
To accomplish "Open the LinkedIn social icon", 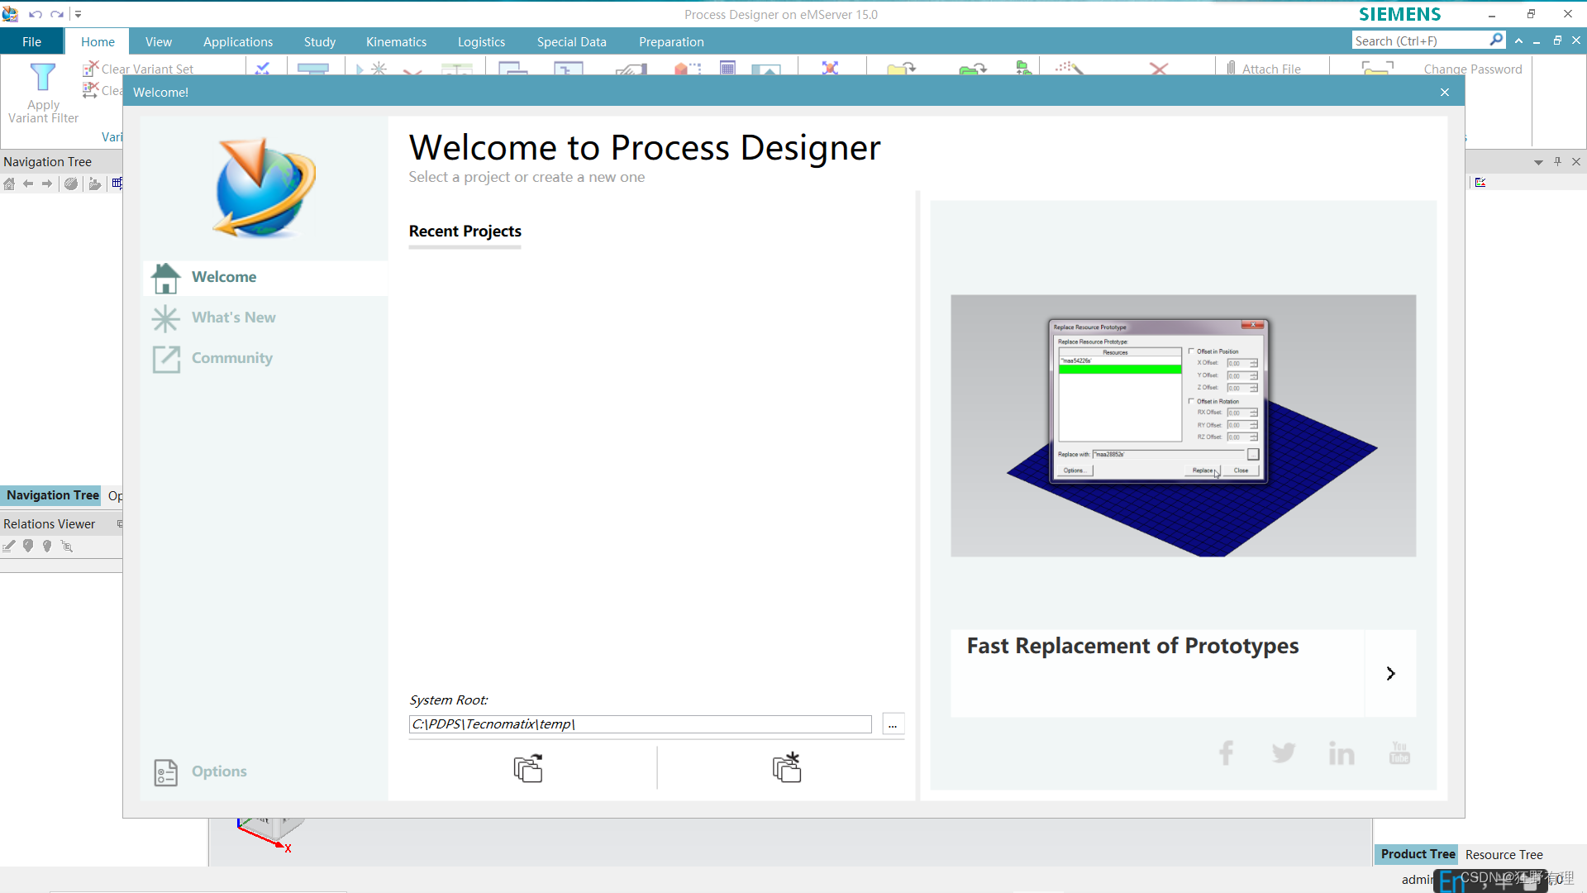I will tap(1341, 752).
